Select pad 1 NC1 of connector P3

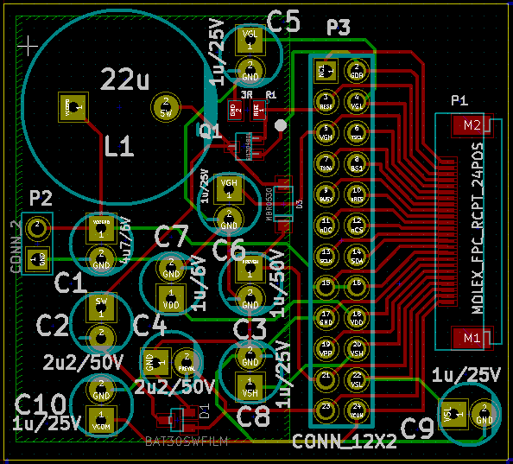326,71
